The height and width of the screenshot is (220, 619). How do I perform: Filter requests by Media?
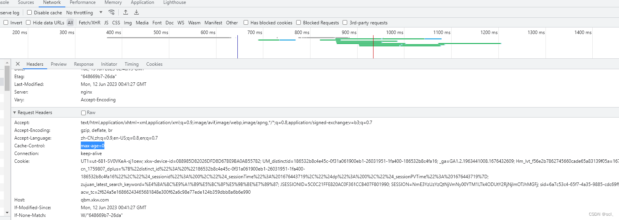click(x=142, y=23)
